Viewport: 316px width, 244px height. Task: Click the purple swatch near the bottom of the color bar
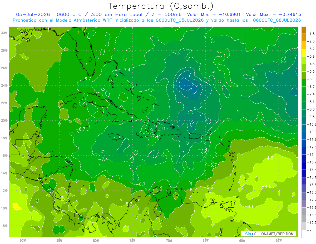pyautogui.click(x=304, y=203)
